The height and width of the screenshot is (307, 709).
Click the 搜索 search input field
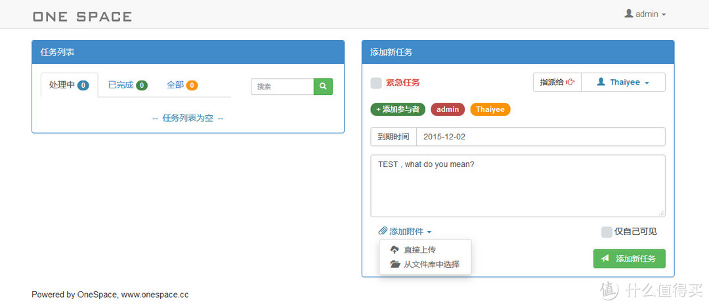click(x=282, y=86)
